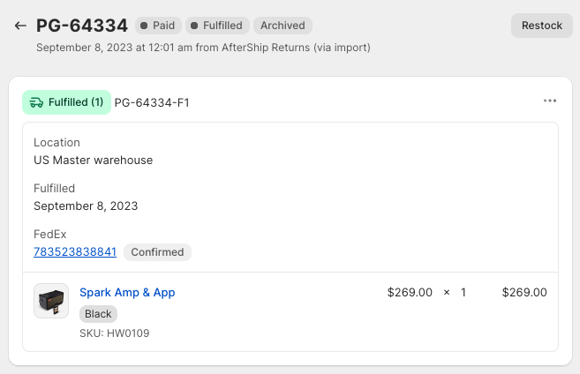Open the three-dot fulfillment options menu
580x374 pixels.
click(x=550, y=101)
